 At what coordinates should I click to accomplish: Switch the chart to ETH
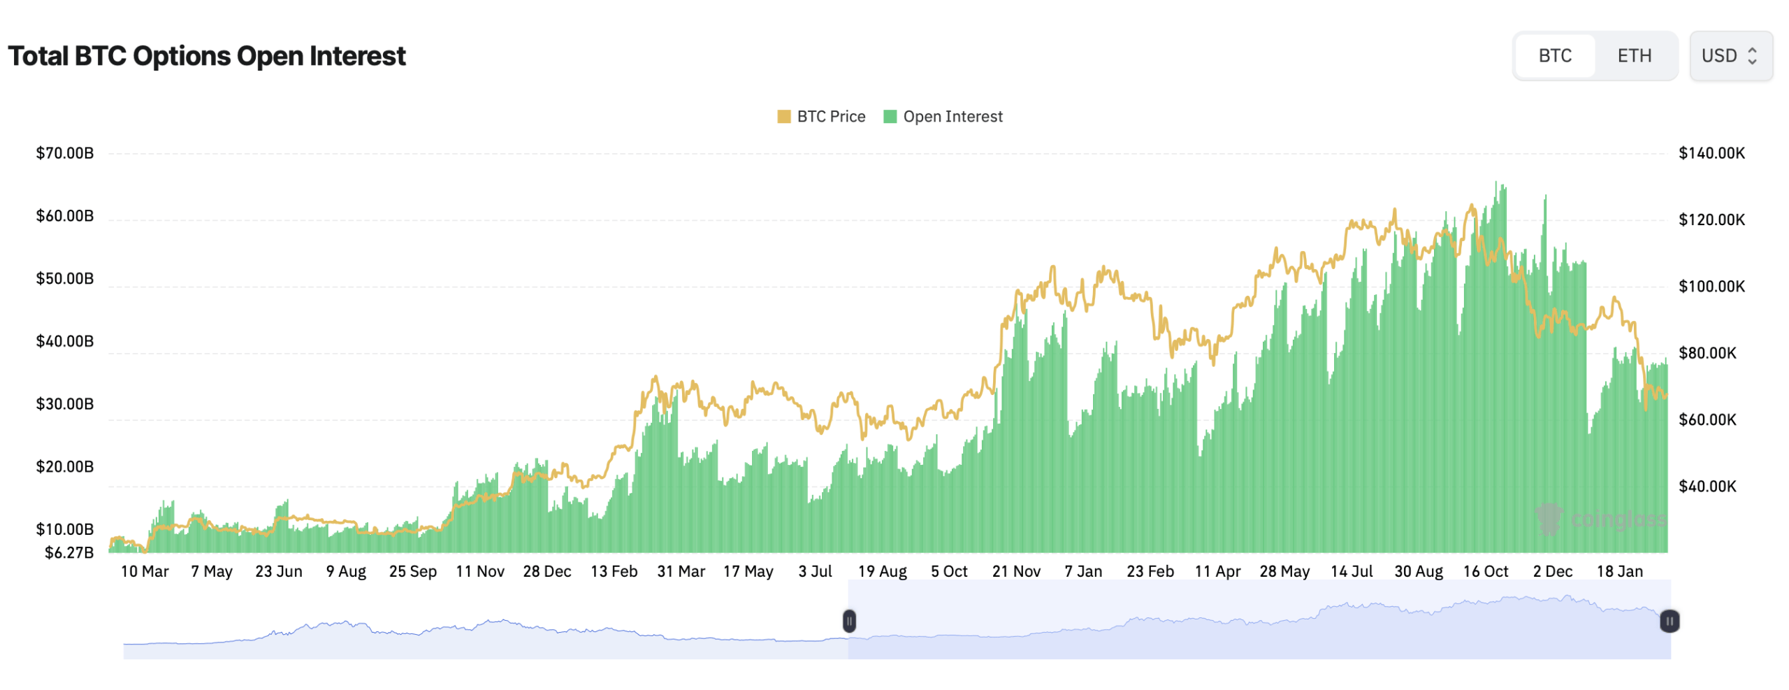tap(1633, 55)
